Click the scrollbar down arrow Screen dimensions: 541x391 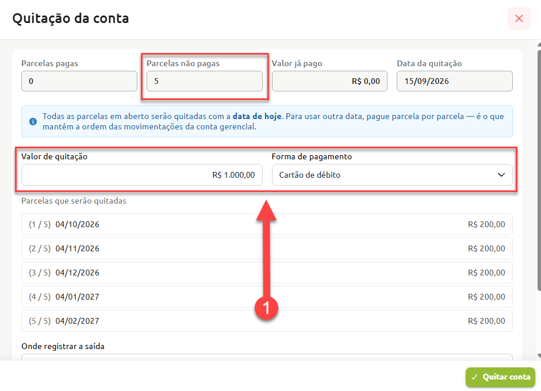pos(539,356)
